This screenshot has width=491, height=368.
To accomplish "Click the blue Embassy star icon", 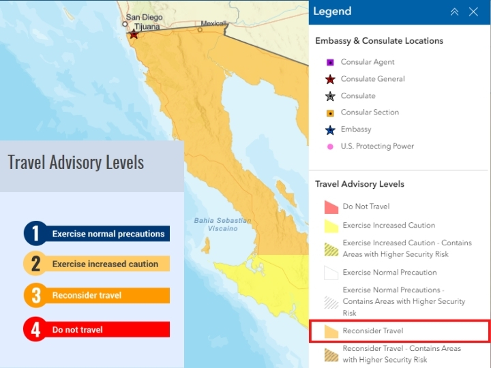I will [330, 130].
